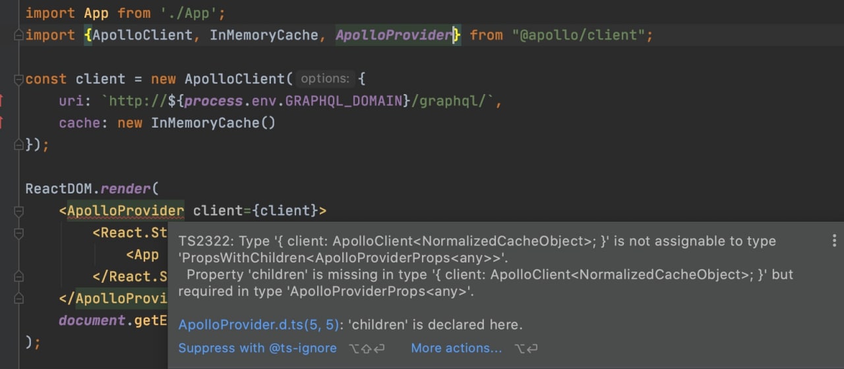Collapse the opening ApolloProvider tag fold

(18, 210)
